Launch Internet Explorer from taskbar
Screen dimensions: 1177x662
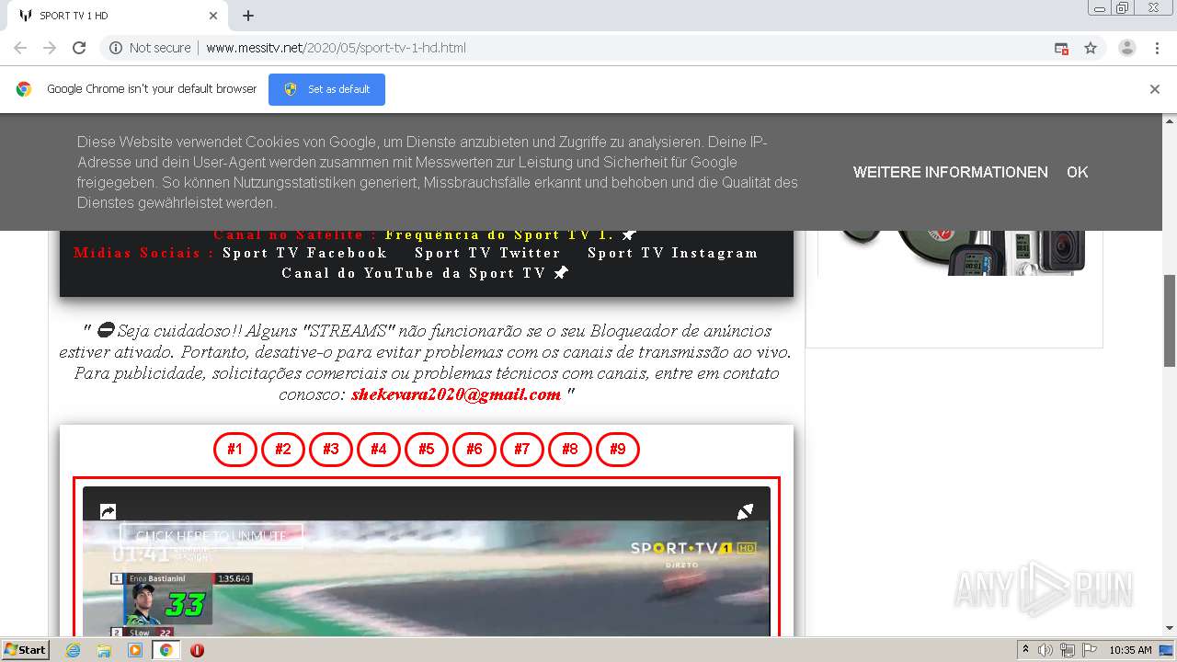coord(74,650)
